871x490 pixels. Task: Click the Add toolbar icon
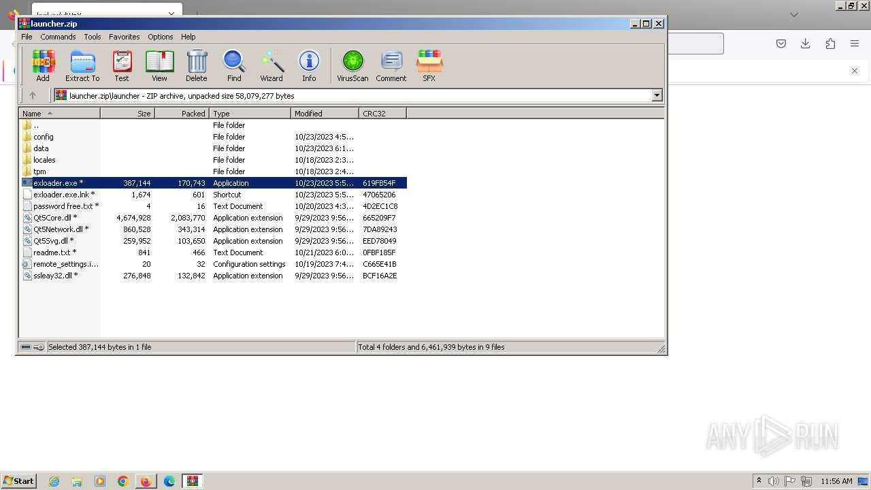tap(43, 66)
